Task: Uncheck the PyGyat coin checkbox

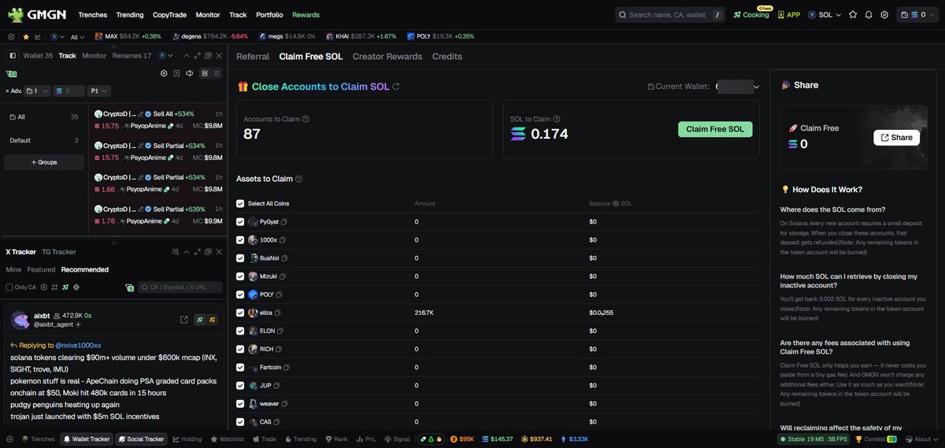Action: pyautogui.click(x=240, y=222)
